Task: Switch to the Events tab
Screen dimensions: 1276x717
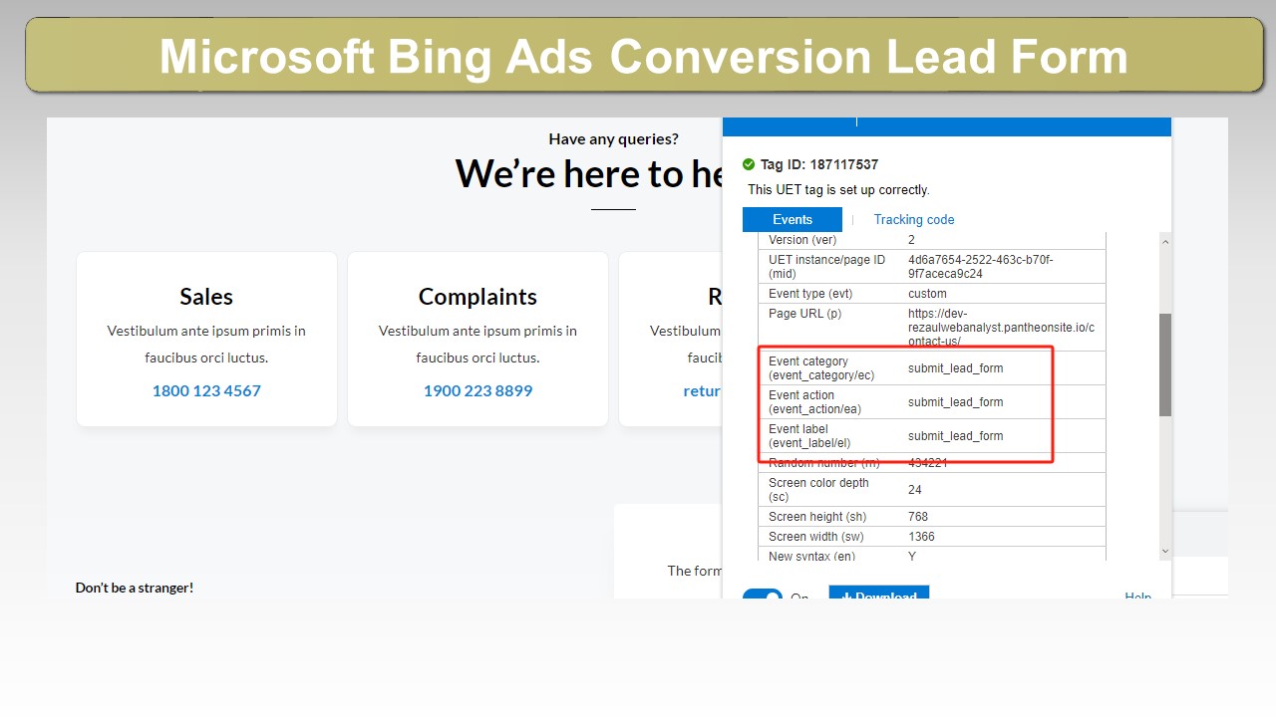Action: click(793, 220)
